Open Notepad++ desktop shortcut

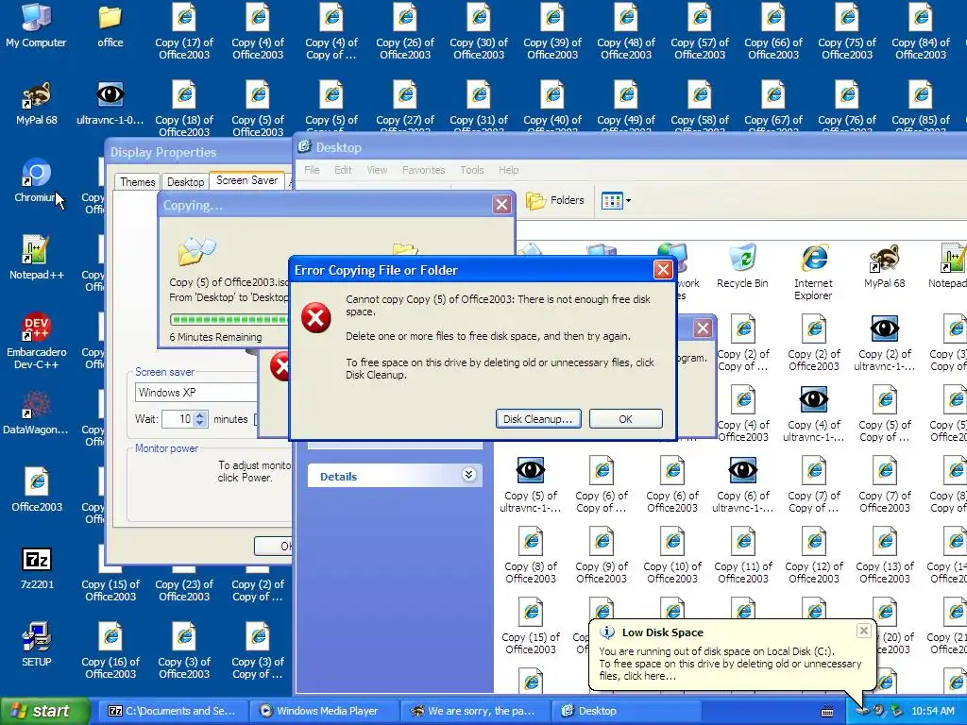click(37, 258)
